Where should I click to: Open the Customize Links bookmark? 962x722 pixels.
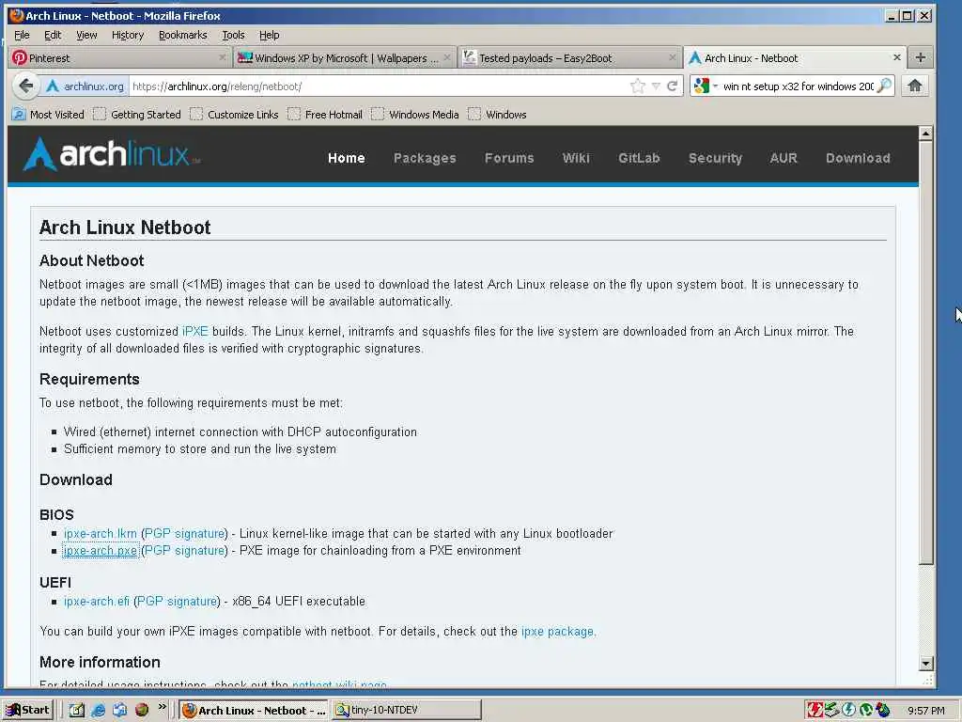234,114
